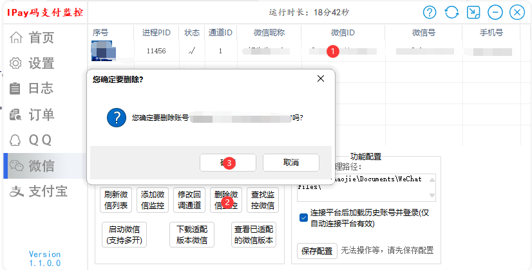Click the 查看已适配的微信版本 button

point(254,235)
